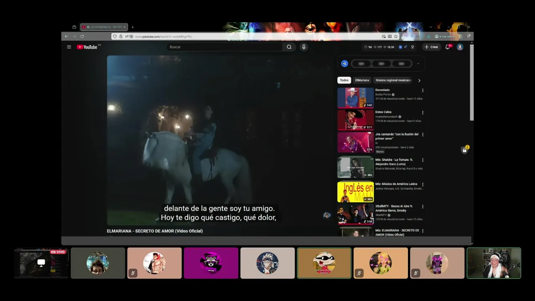Open a new browser tab
Image resolution: width=535 pixels, height=301 pixels.
132,27
